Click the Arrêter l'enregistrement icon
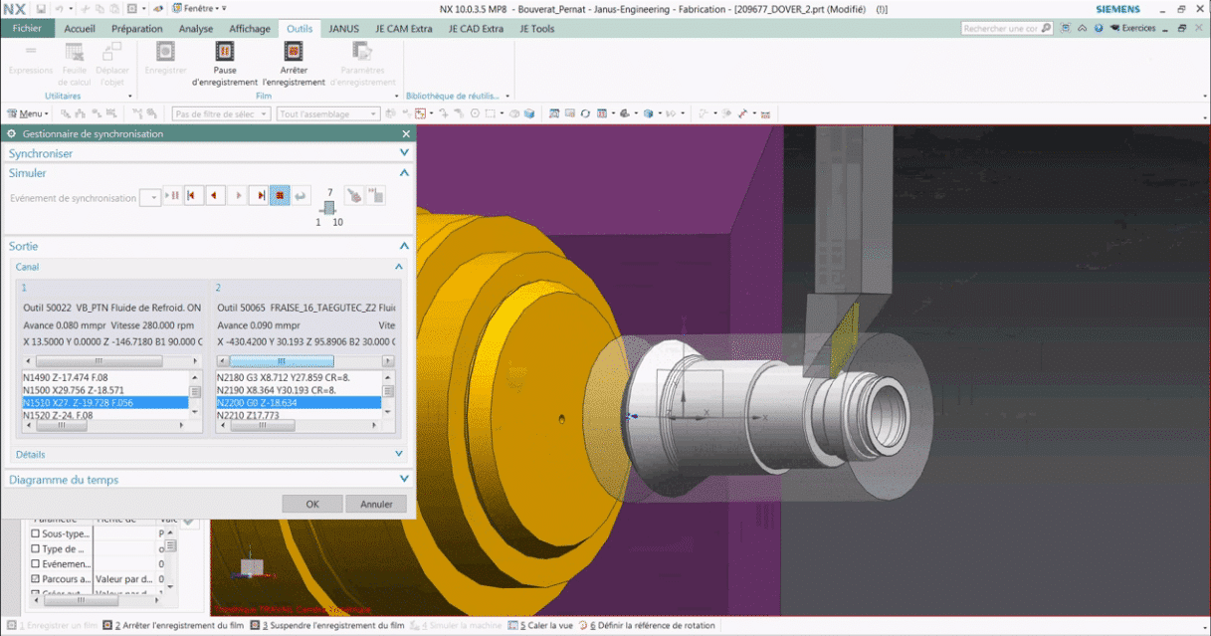 (294, 52)
